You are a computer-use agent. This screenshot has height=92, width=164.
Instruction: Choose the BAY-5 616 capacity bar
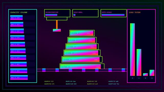coord(18,51)
